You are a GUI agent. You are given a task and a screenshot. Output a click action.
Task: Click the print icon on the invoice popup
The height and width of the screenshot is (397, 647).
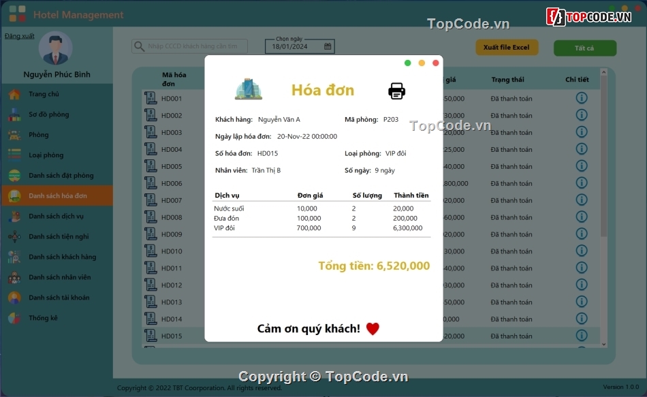[x=396, y=90]
